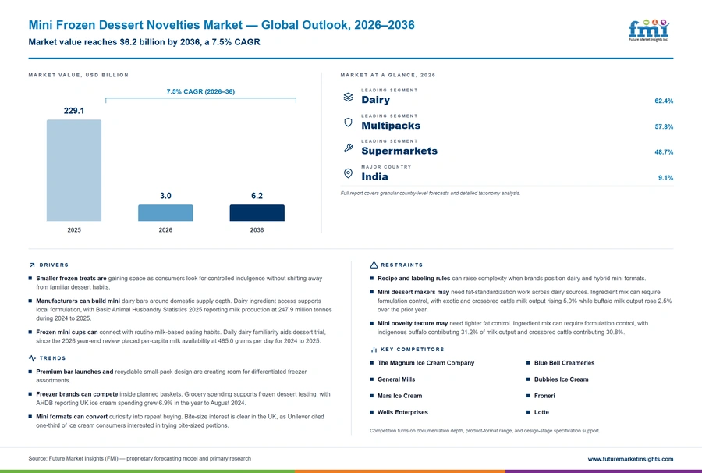
Task: Click the General Mills competitor entry
Action: pyautogui.click(x=396, y=379)
